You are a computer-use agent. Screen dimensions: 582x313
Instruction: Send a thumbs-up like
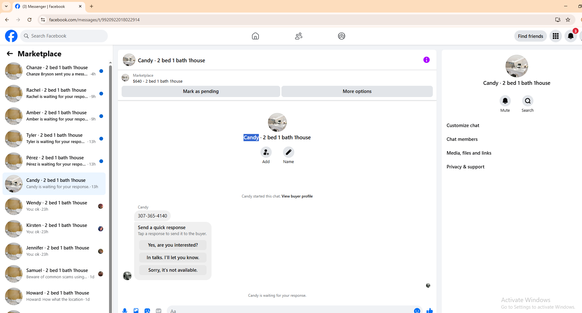pyautogui.click(x=430, y=310)
